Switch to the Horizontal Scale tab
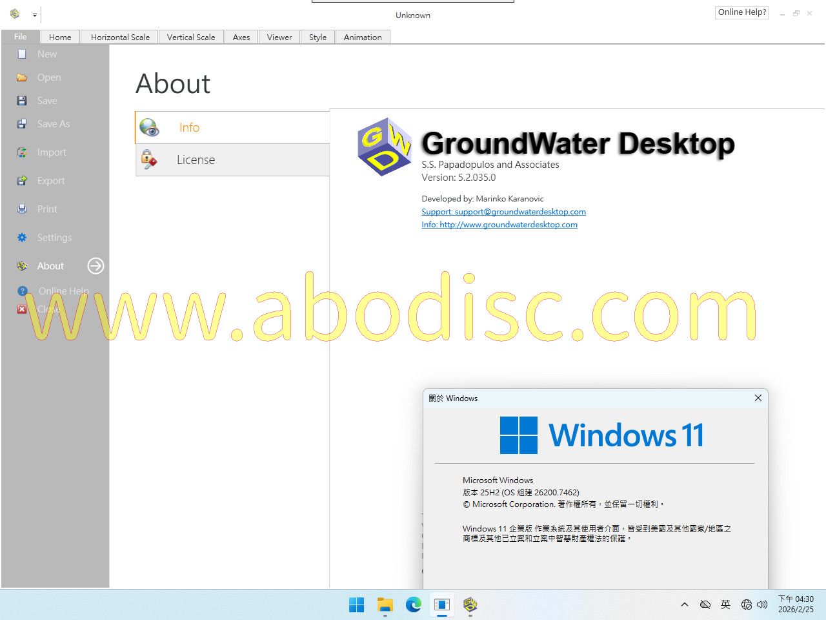Viewport: 826px width, 620px height. tap(120, 37)
